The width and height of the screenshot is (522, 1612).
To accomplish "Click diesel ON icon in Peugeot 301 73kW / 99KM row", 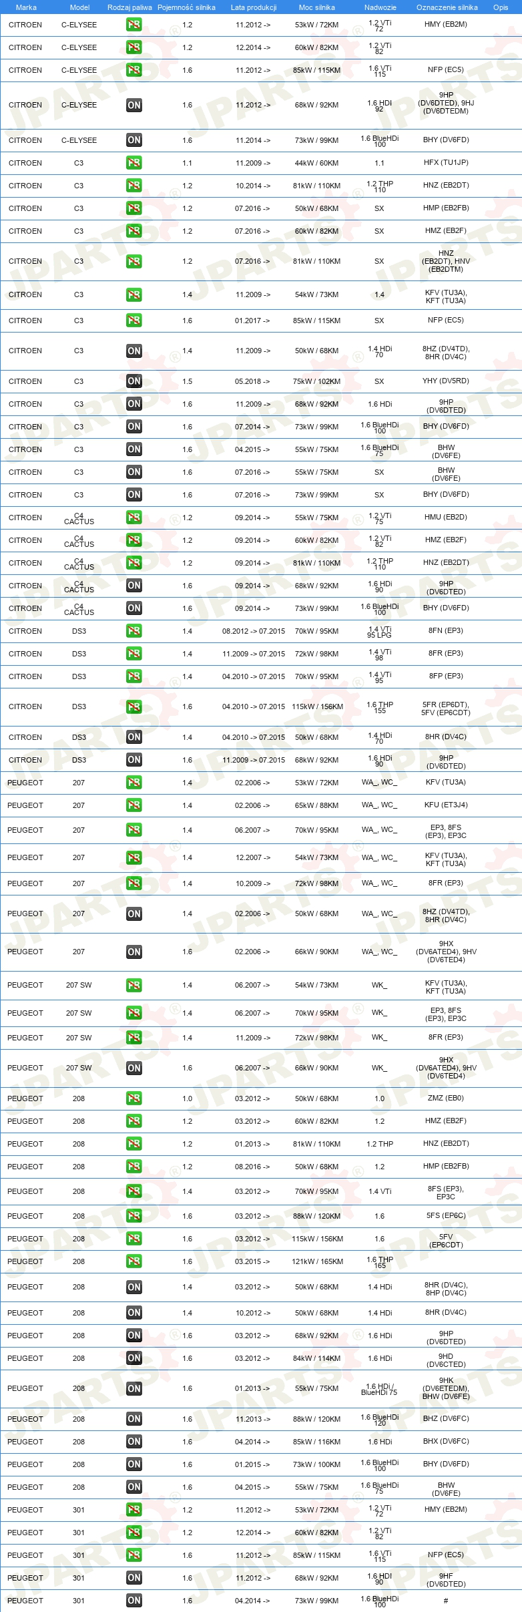I will coord(134,1601).
